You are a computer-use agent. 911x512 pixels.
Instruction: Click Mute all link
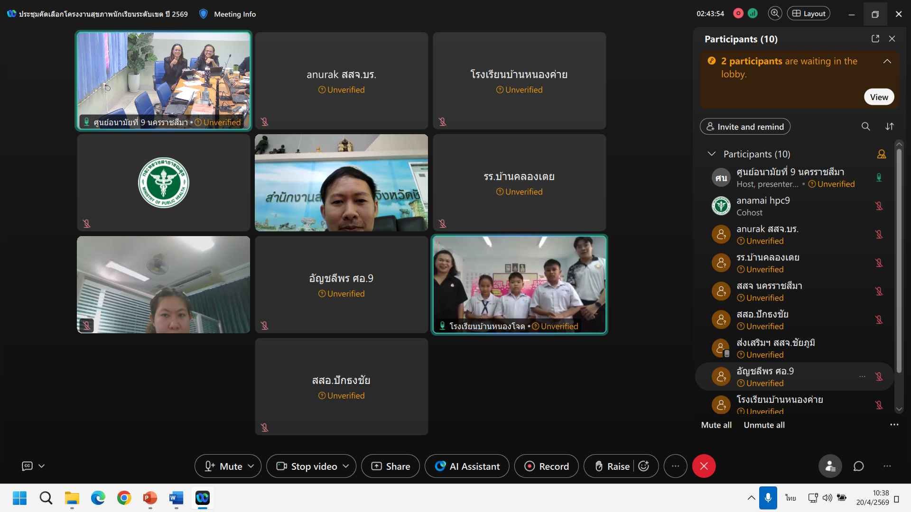[716, 425]
